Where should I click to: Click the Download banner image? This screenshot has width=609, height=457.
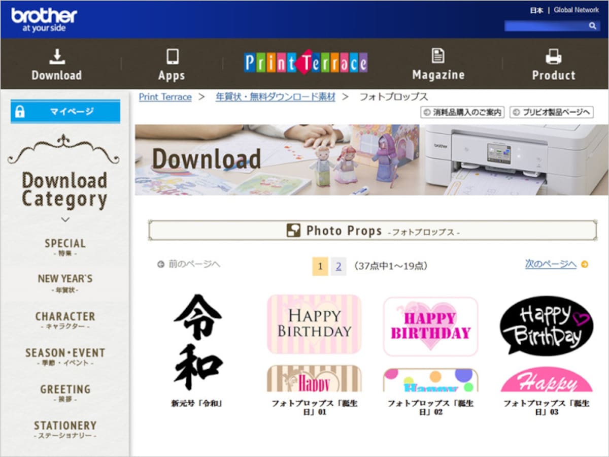tap(371, 159)
